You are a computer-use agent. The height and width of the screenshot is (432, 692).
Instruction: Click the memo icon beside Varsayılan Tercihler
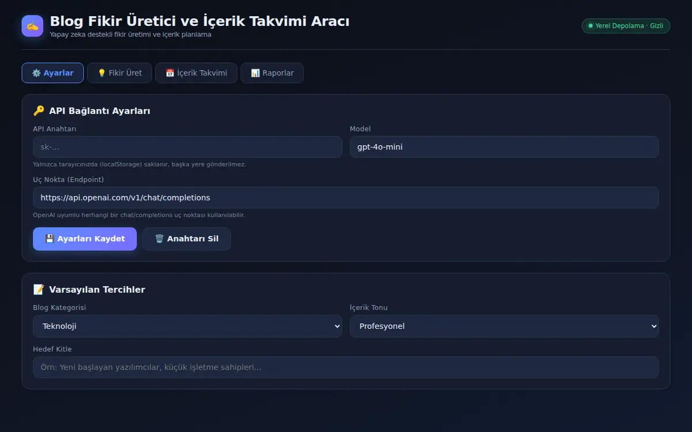click(x=39, y=289)
